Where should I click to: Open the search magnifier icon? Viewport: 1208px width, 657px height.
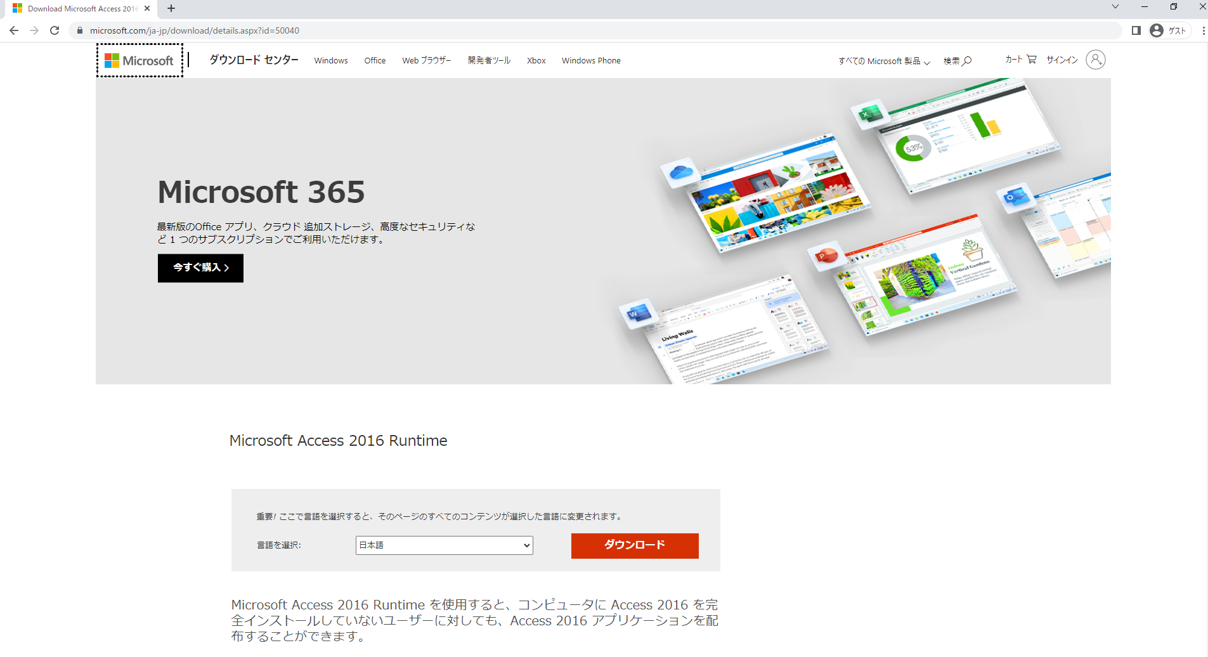tap(967, 61)
